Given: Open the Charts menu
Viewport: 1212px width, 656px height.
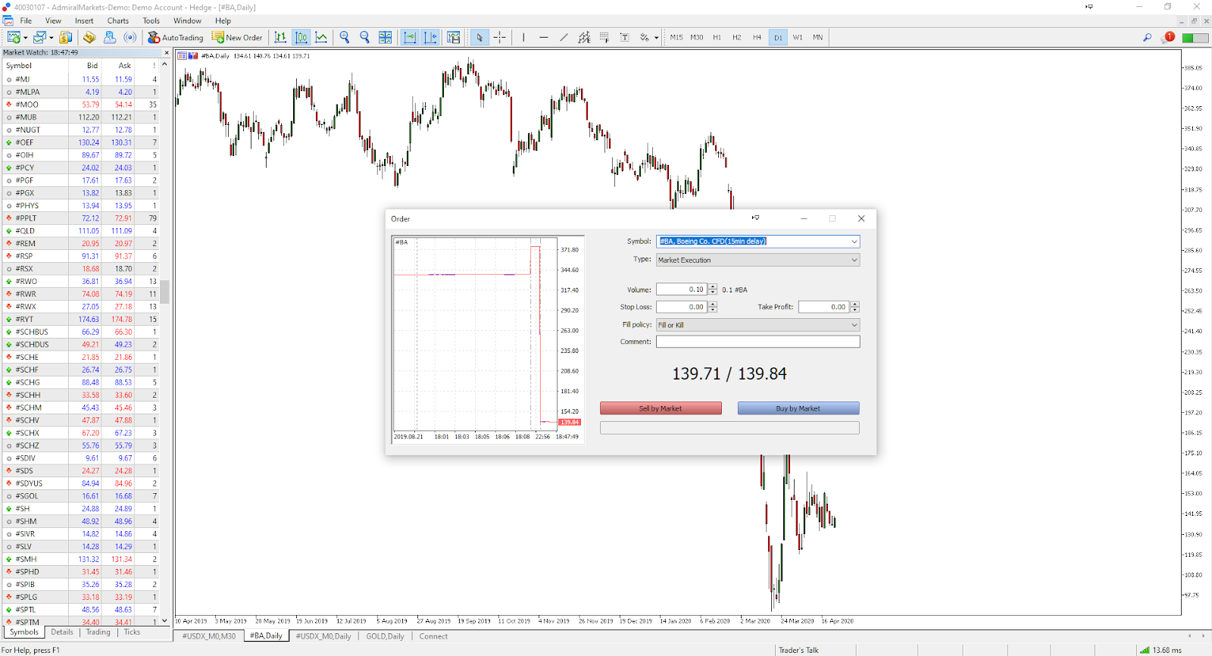Looking at the screenshot, I should pyautogui.click(x=117, y=20).
